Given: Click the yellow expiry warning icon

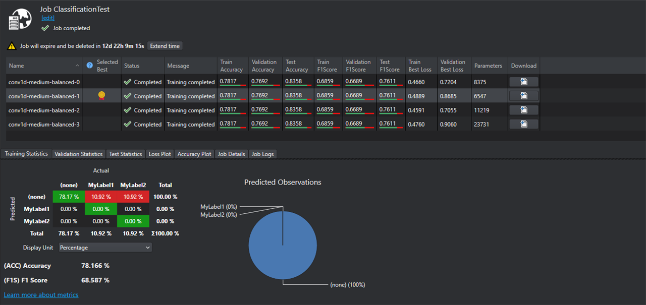Looking at the screenshot, I should 12,46.
